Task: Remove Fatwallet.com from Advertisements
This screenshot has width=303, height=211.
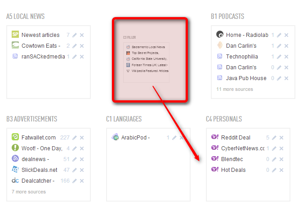Action: coord(82,138)
